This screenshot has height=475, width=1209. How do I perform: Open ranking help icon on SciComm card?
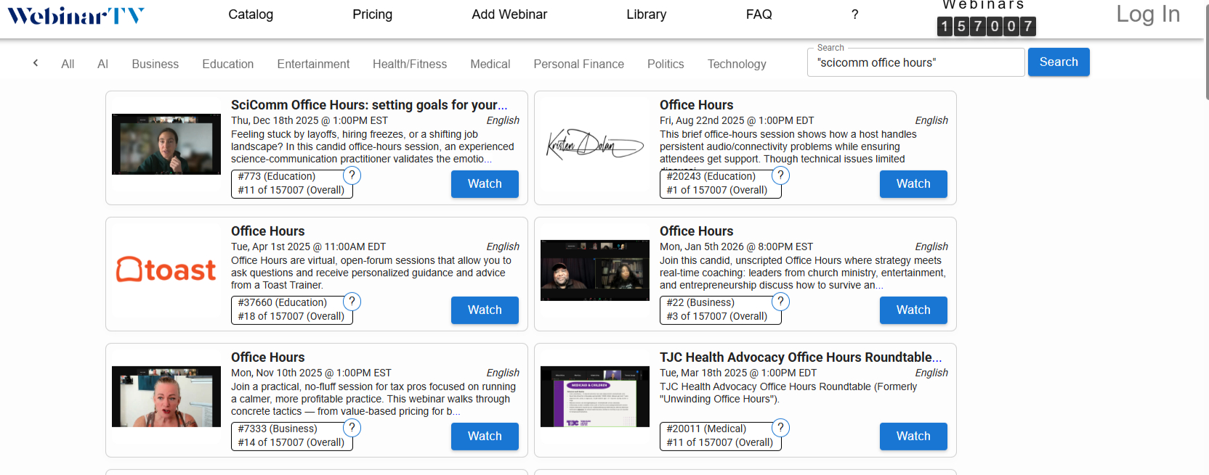[x=352, y=175]
